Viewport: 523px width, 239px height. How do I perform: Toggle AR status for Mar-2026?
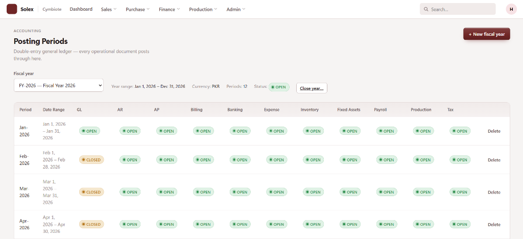(130, 192)
